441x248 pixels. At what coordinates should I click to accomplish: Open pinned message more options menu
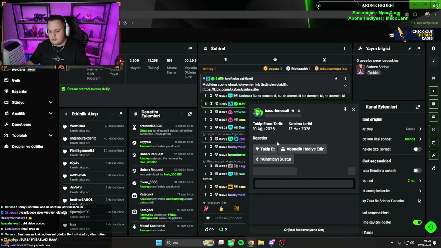click(345, 79)
